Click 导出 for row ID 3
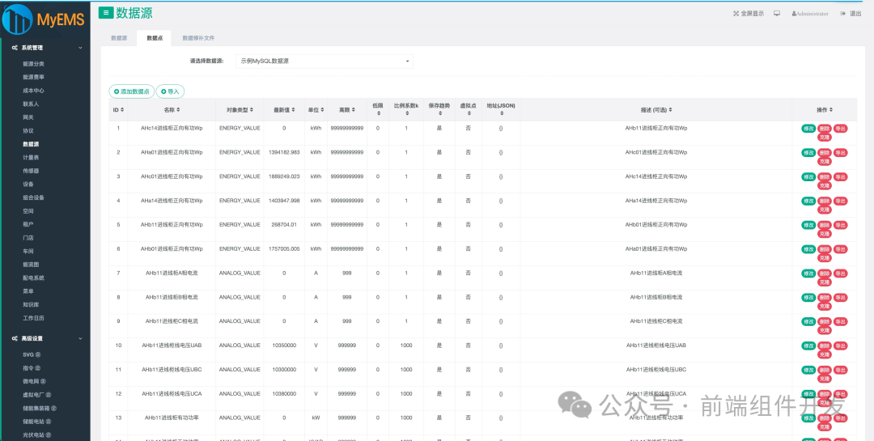This screenshot has width=874, height=441. (x=841, y=176)
